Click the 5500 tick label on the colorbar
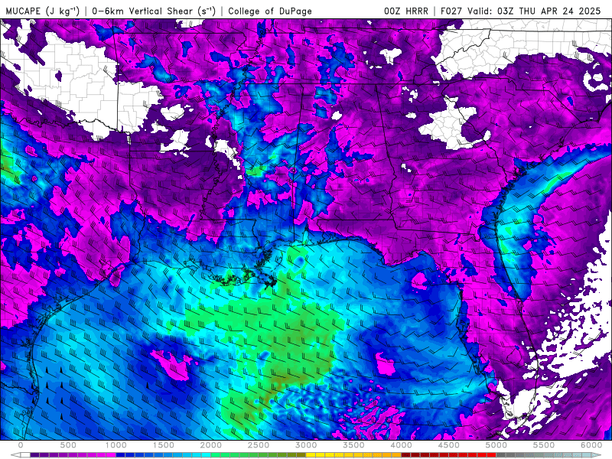Viewport: 612px width, 459px height. pyautogui.click(x=544, y=445)
